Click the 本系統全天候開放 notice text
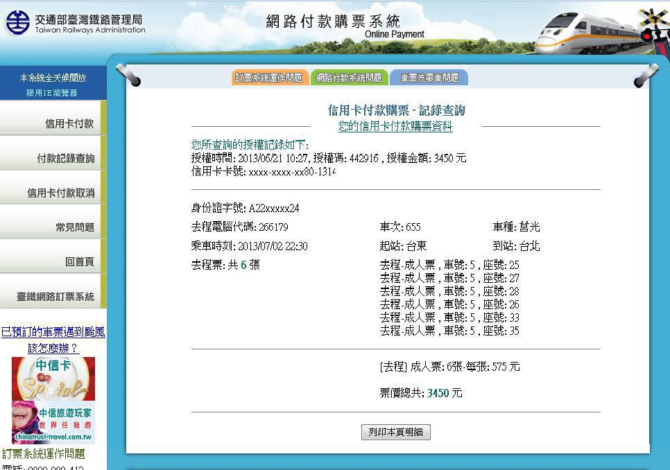This screenshot has height=470, width=670. [53, 78]
